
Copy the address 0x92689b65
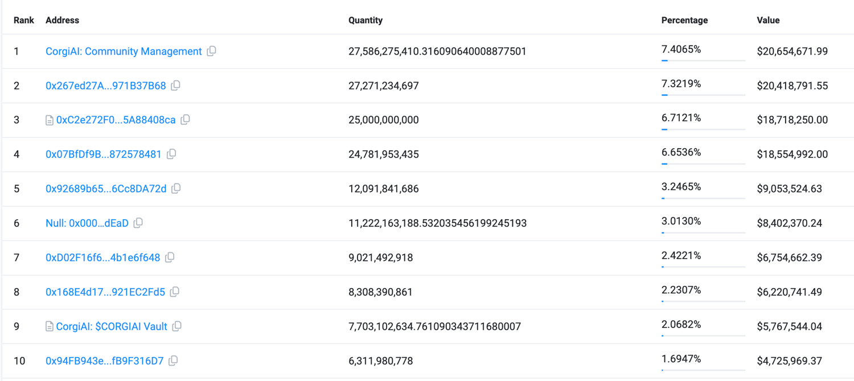[175, 189]
